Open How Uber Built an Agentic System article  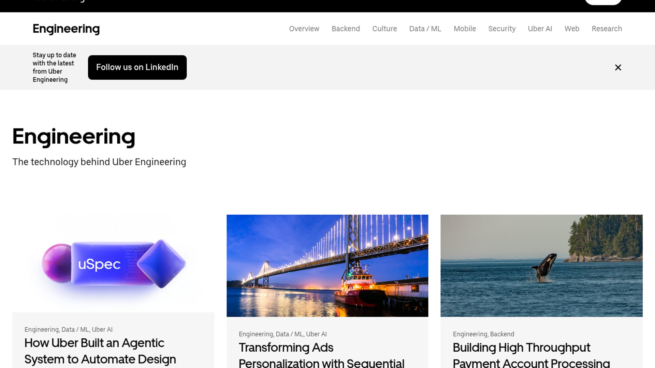(x=100, y=351)
